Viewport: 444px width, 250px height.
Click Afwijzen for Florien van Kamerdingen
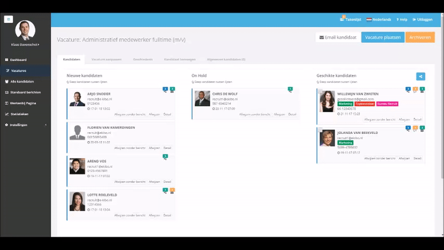tap(154, 148)
